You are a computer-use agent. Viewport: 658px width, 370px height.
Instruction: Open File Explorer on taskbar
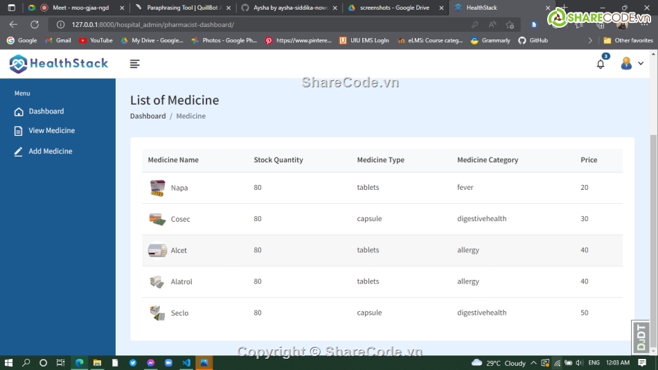(x=97, y=363)
